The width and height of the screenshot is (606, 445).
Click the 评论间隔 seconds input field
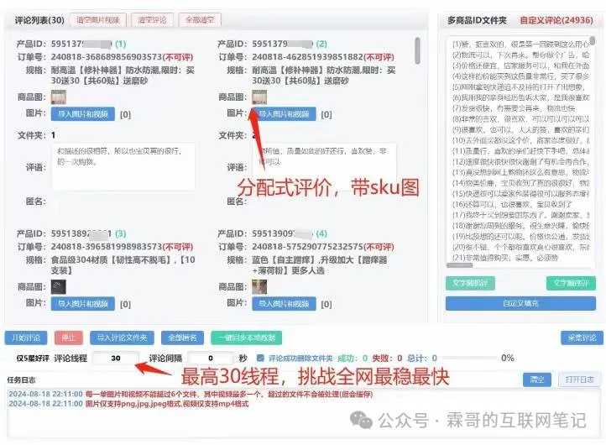pos(210,358)
